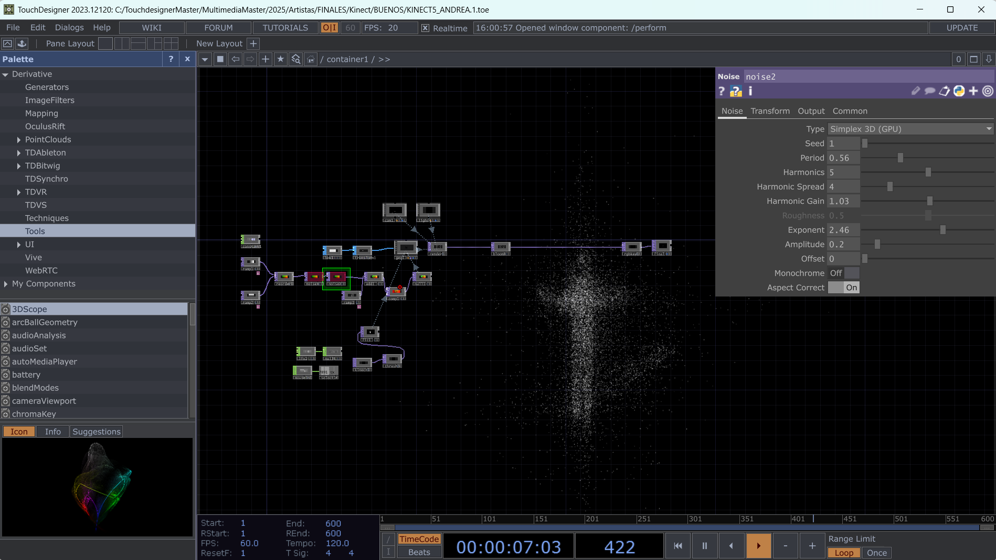The height and width of the screenshot is (560, 996).
Task: Collapse the Derivative tree section
Action: pos(6,74)
